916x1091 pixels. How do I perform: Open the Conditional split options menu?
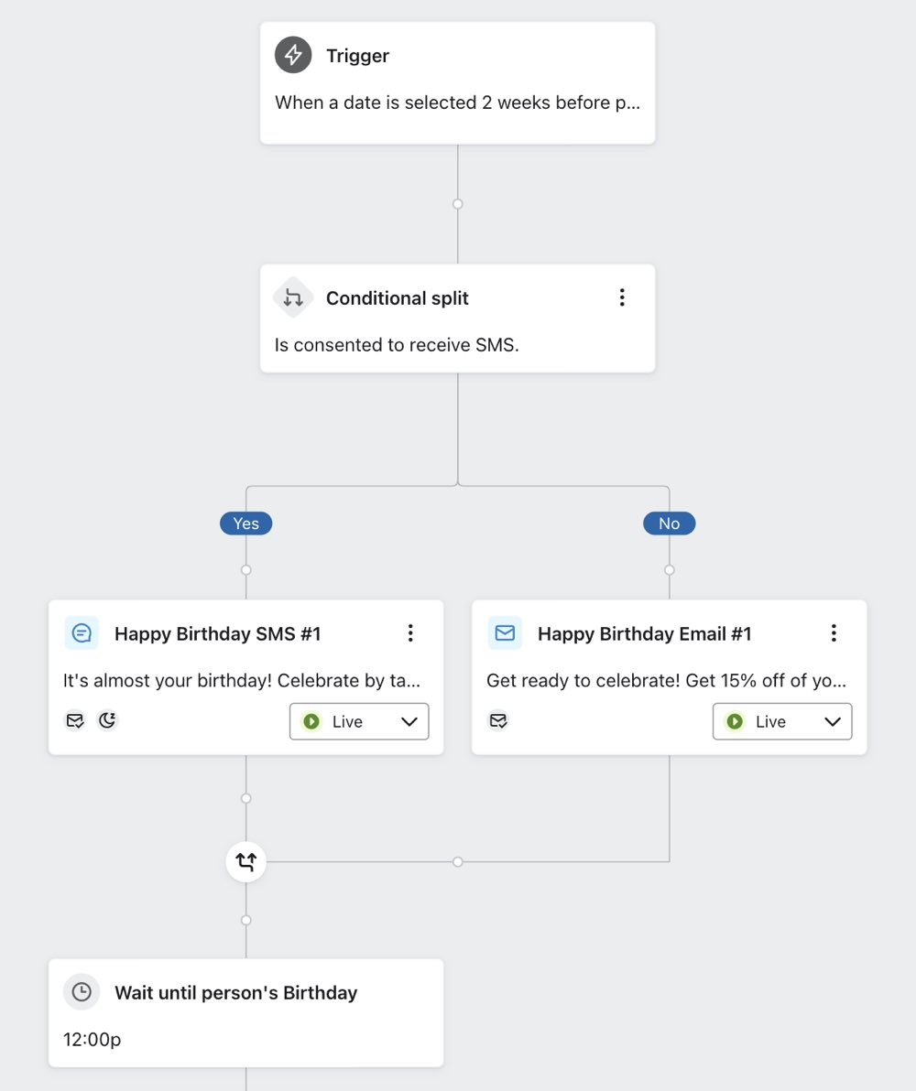pos(622,297)
